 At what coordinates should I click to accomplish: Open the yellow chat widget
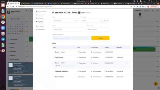coord(156,84)
